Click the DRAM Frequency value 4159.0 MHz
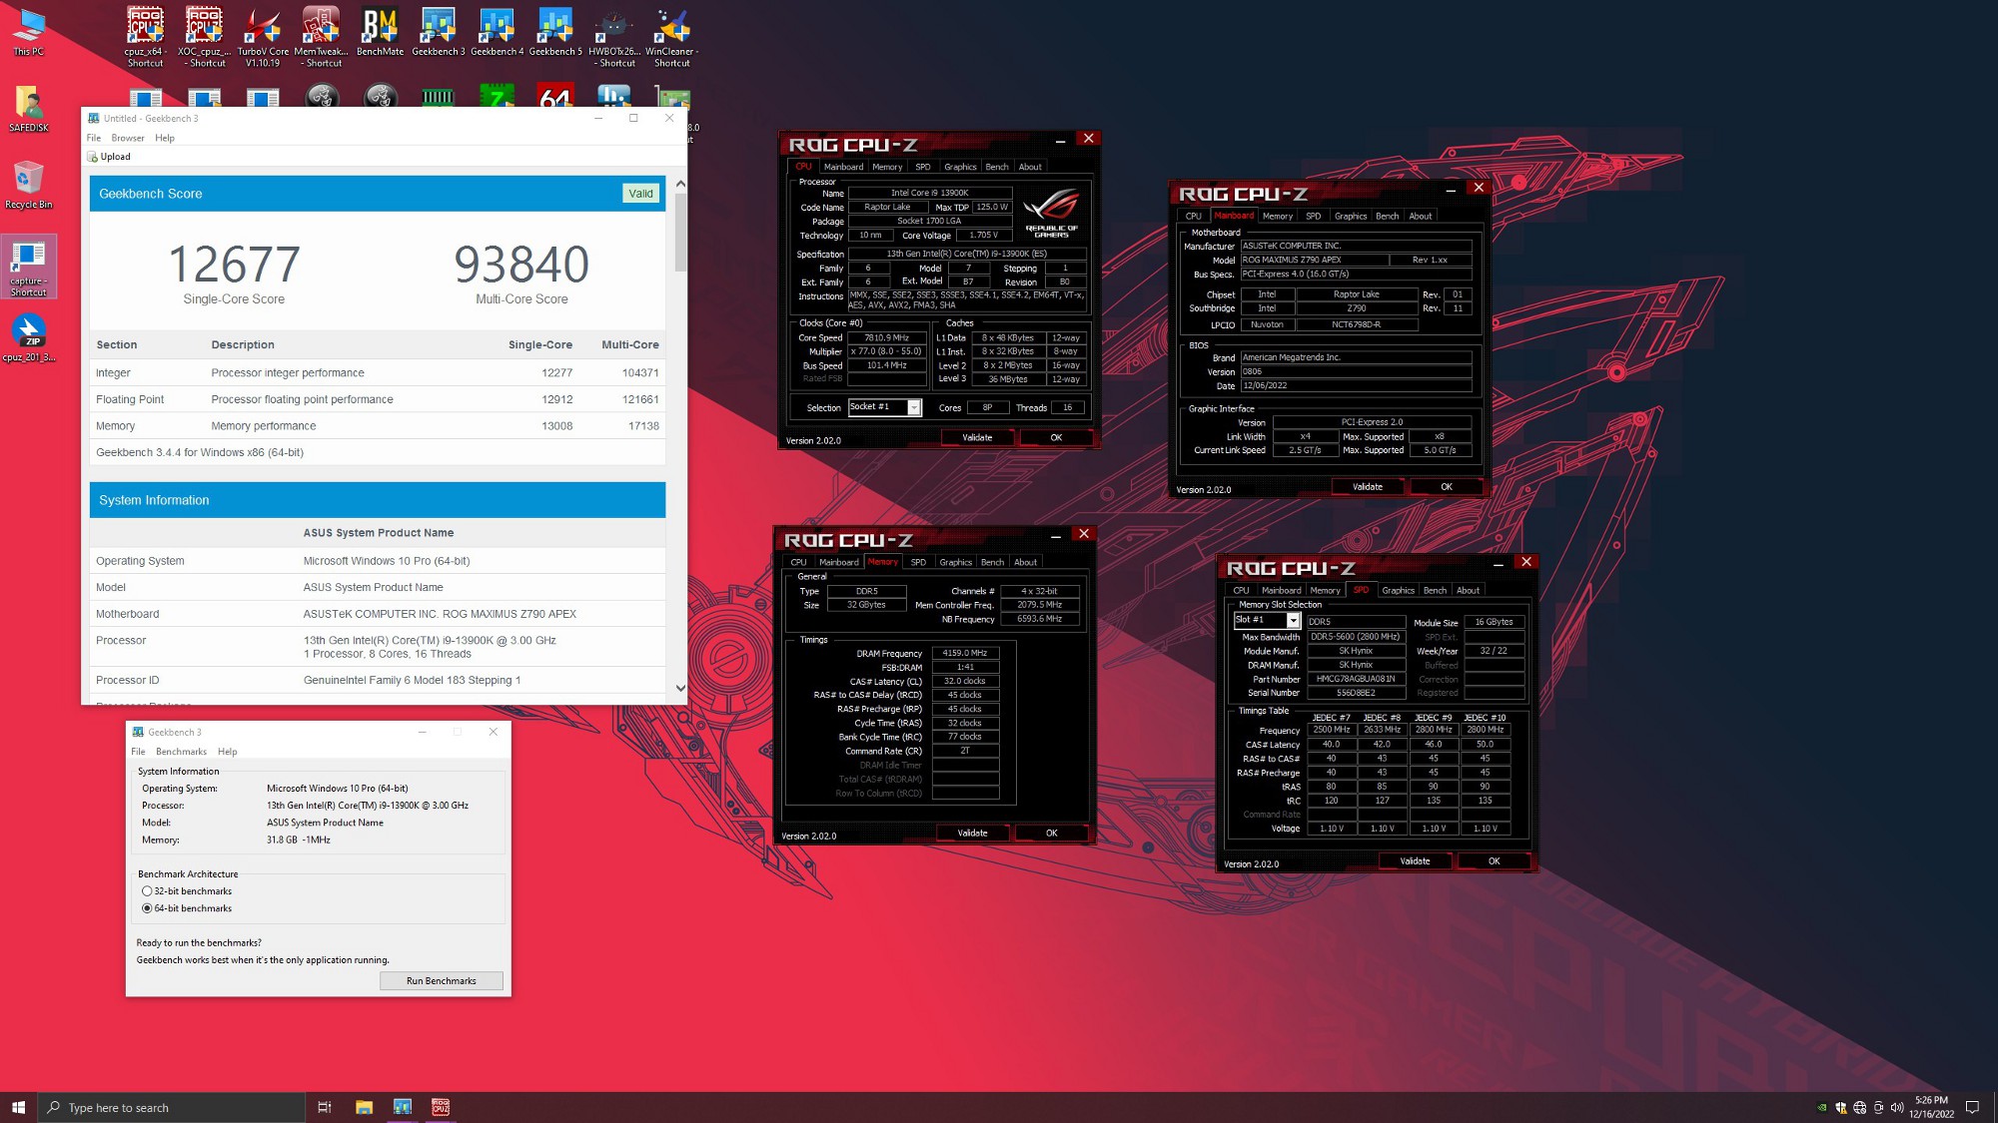Screen dimensions: 1998x1123 click(x=965, y=653)
